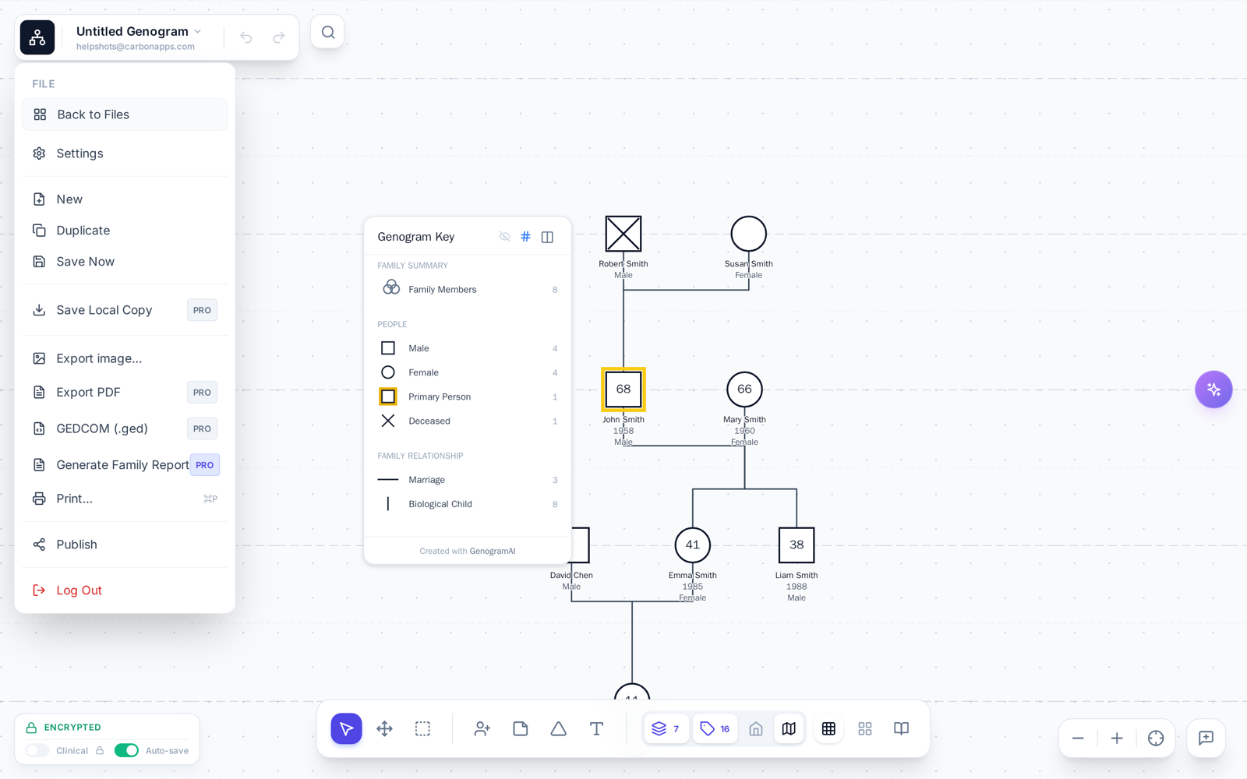The width and height of the screenshot is (1247, 779).
Task: Activate the pan move tool
Action: [x=384, y=728]
